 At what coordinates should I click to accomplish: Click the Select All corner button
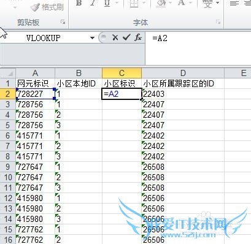point(8,73)
